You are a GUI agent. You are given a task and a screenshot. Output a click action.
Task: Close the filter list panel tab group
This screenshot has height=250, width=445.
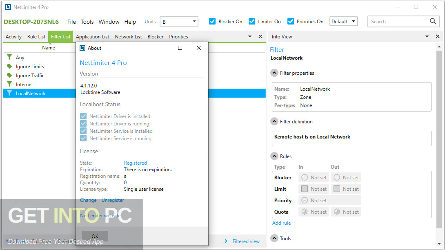[260, 36]
